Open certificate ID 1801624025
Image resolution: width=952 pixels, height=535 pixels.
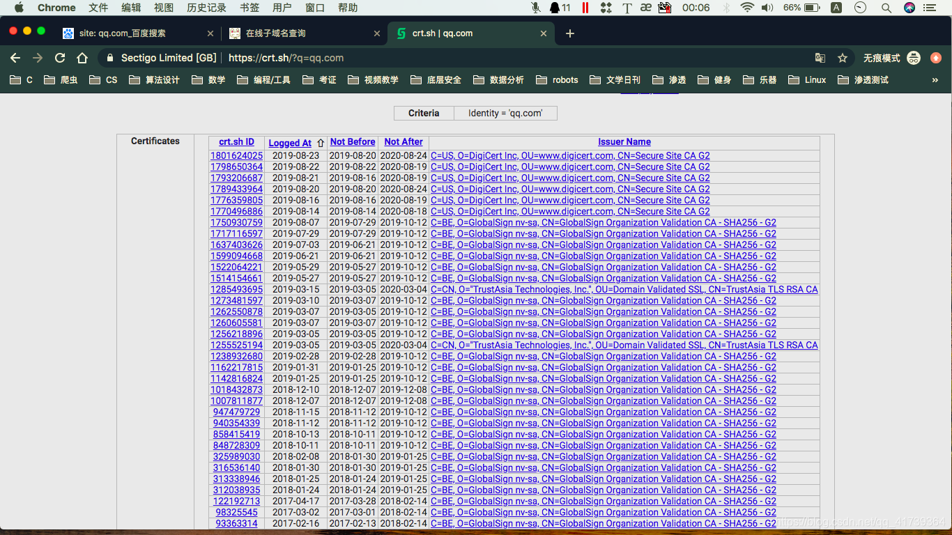[236, 155]
